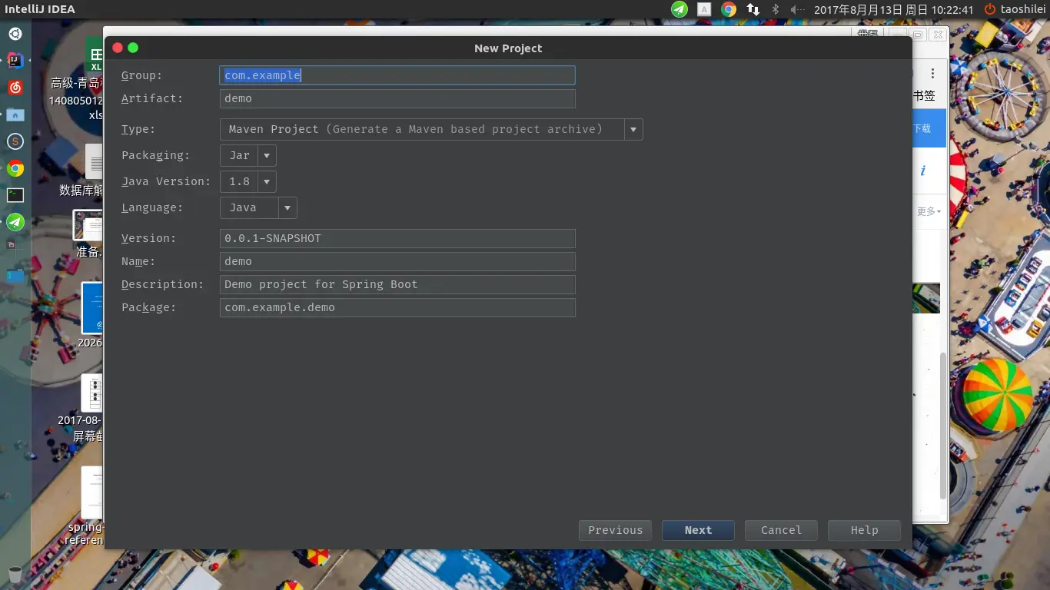Screen dimensions: 1050x590
Task: Select the 数据库 desktop document file
Action: coord(94,162)
